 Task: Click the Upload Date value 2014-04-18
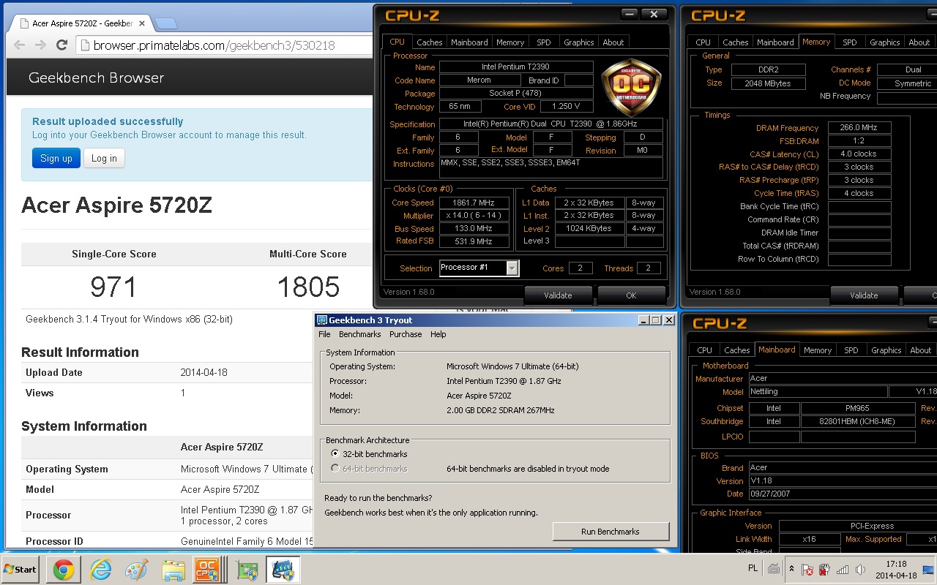pyautogui.click(x=204, y=372)
